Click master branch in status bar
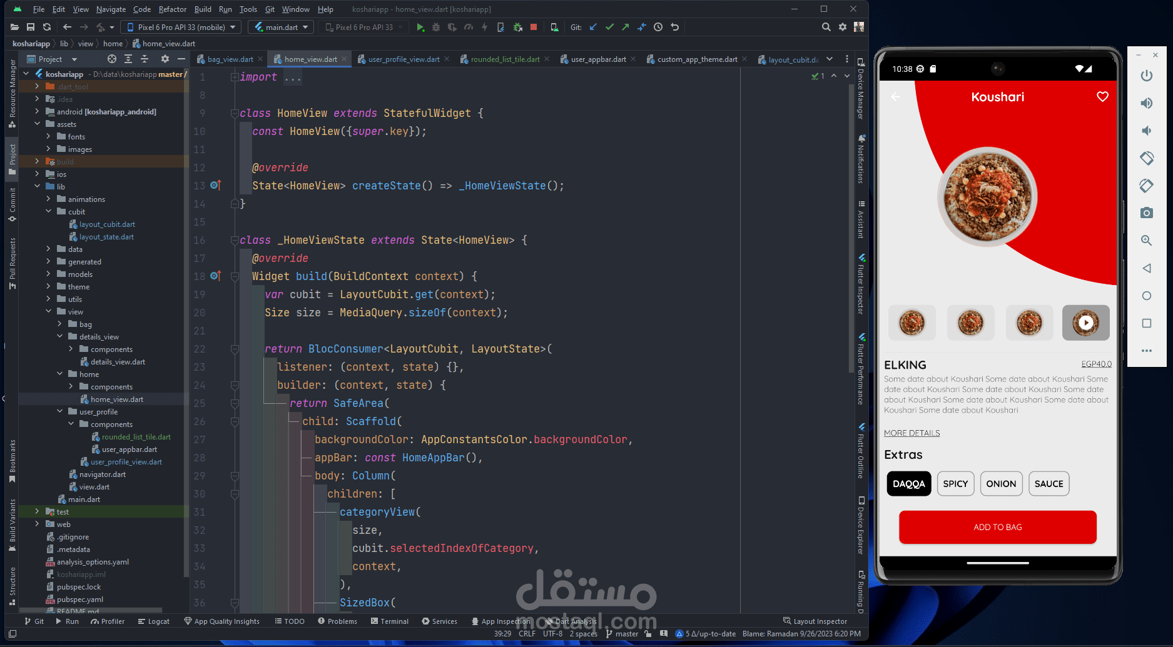The height and width of the screenshot is (647, 1173). pos(622,634)
